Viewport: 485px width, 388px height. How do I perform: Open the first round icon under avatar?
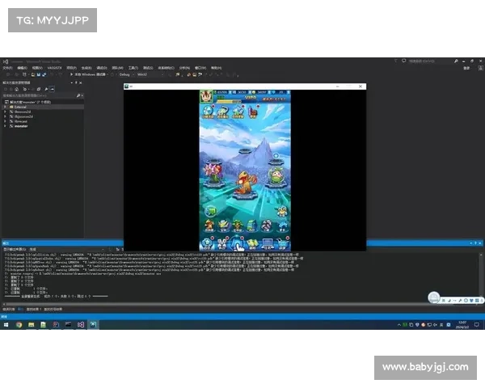pyautogui.click(x=208, y=112)
